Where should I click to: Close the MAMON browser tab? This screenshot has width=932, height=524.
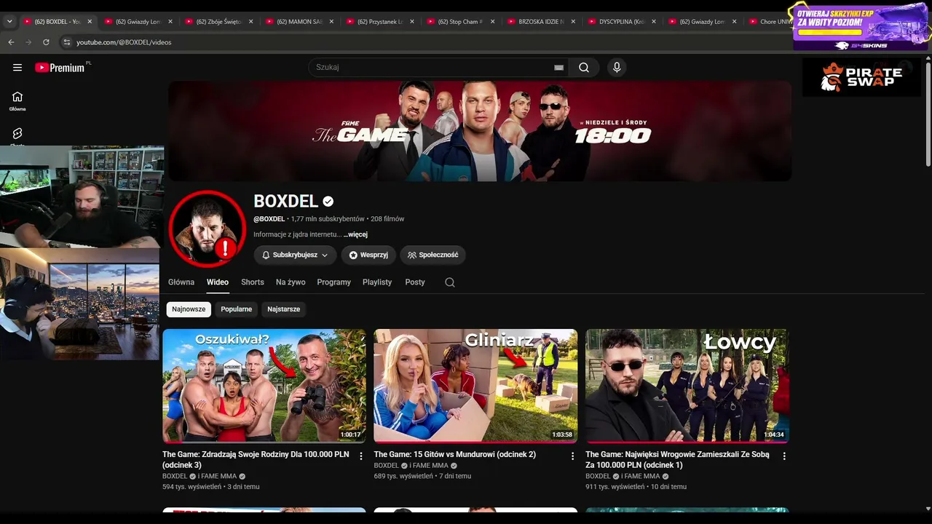click(x=331, y=22)
